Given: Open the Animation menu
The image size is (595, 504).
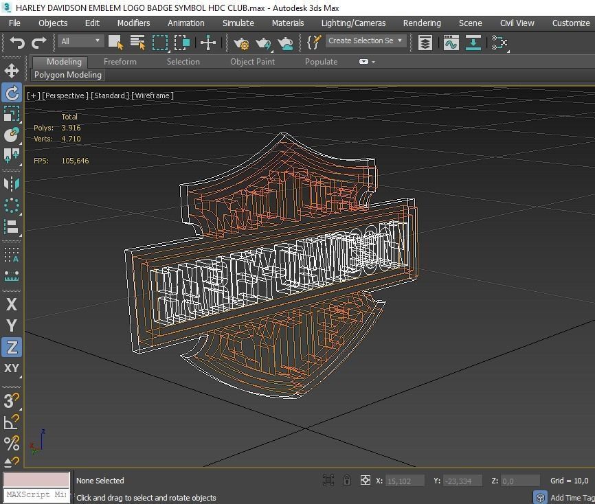Looking at the screenshot, I should (x=186, y=23).
